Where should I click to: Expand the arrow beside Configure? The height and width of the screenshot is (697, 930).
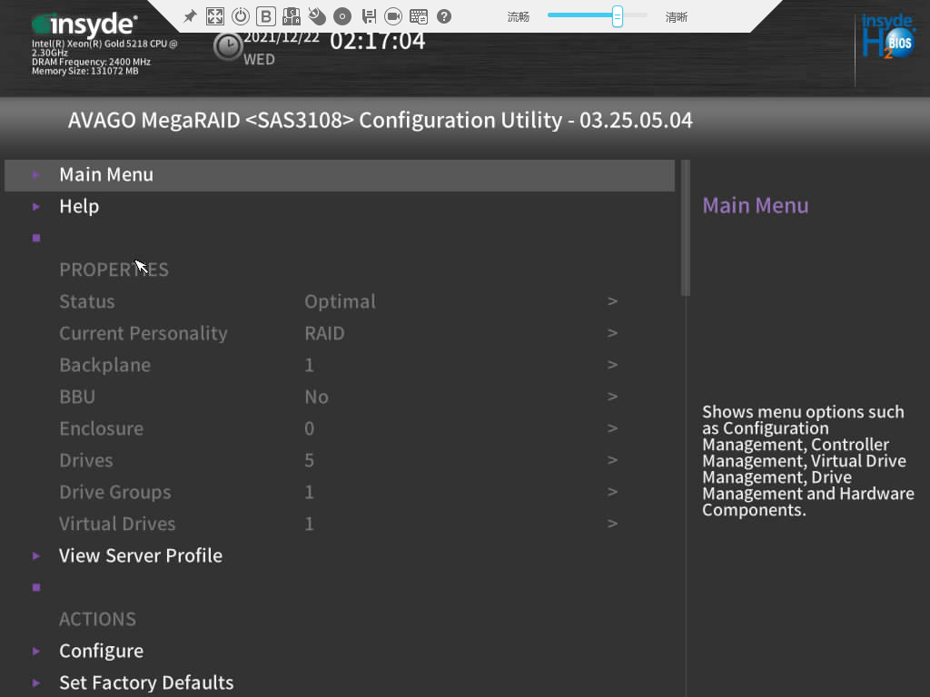(x=36, y=652)
